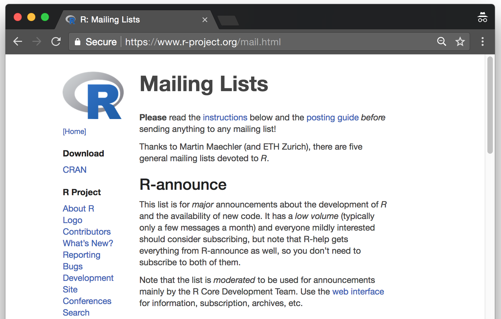Image resolution: width=501 pixels, height=319 pixels.
Task: Select the R: Mailing Lists tab
Action: pos(136,20)
